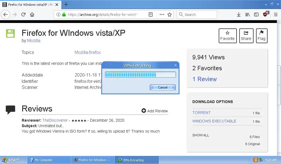
Task: Open the Mozilla-firefox topic link
Action: [88, 52]
